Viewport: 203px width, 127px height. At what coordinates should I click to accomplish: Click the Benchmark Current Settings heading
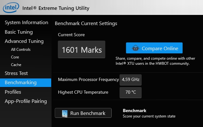coord(86,23)
